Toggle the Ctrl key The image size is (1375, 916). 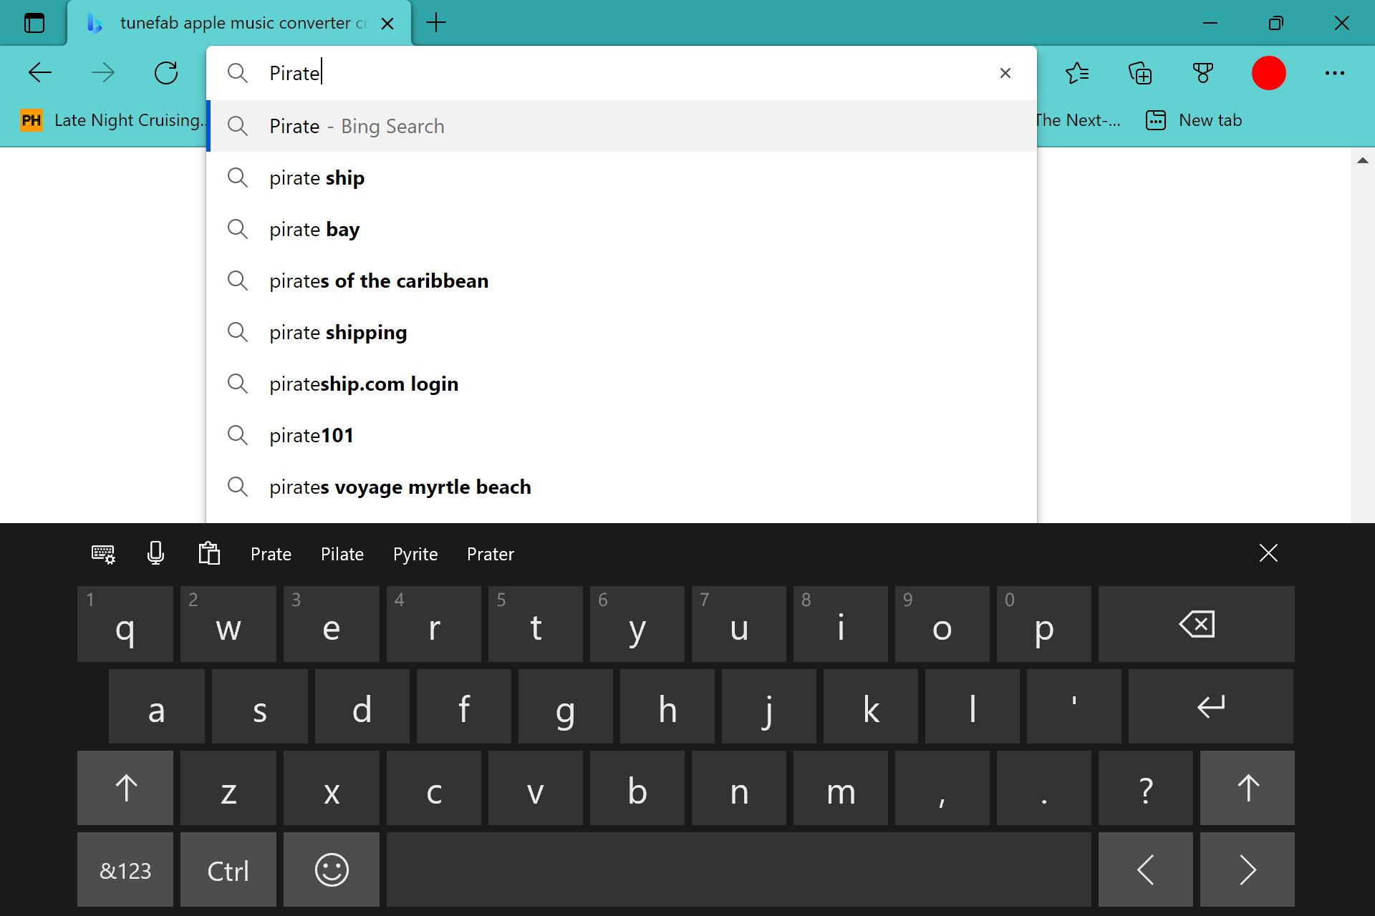pos(228,870)
